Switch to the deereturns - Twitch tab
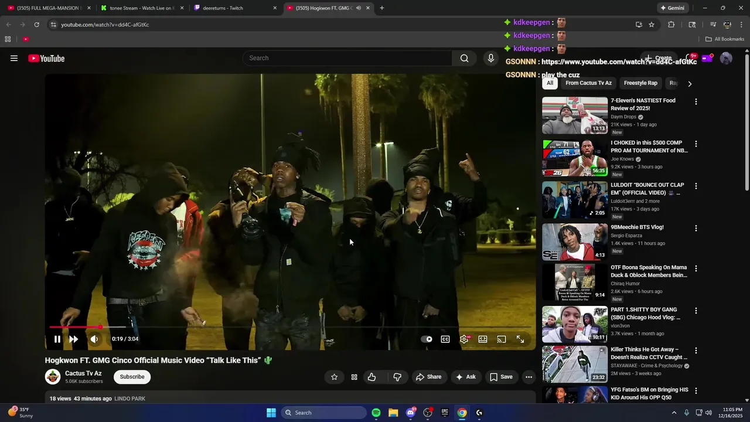Viewport: 750px width, 422px height. coord(236,8)
